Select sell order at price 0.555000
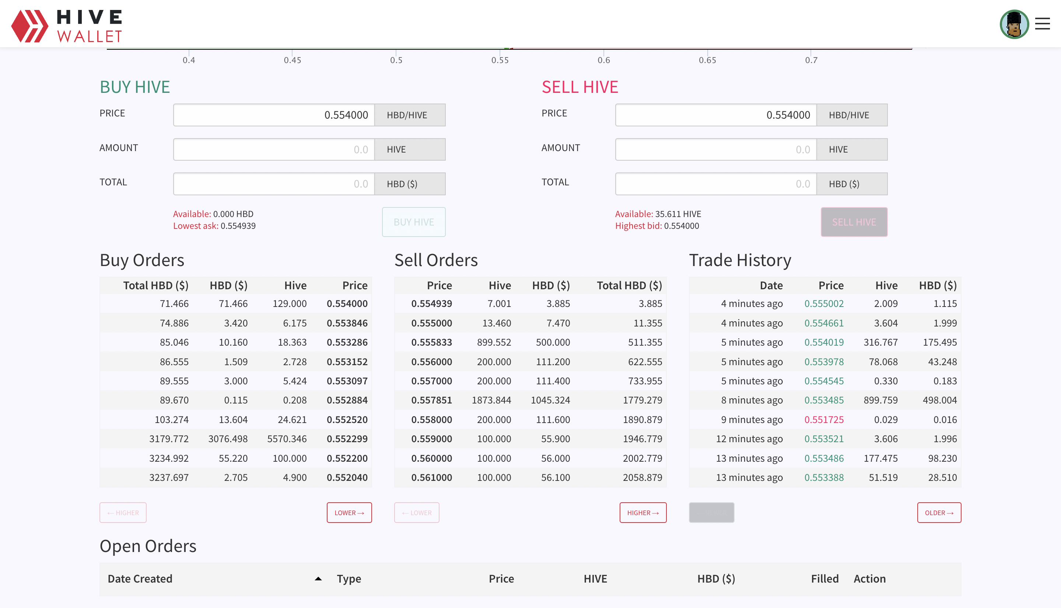 coord(530,323)
